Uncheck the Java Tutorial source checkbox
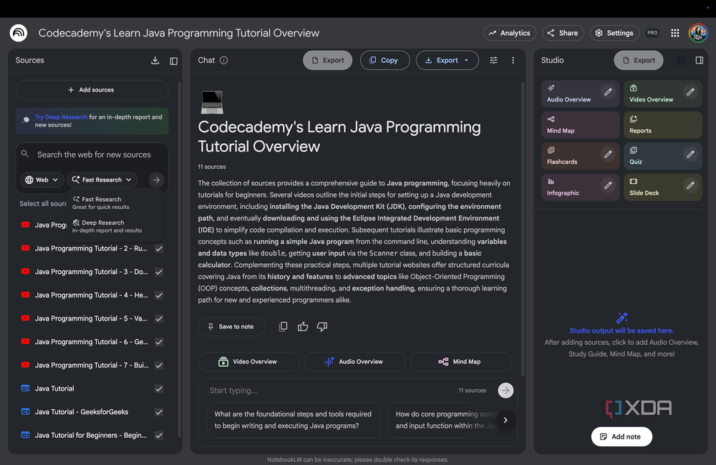This screenshot has width=716, height=465. pyautogui.click(x=159, y=388)
